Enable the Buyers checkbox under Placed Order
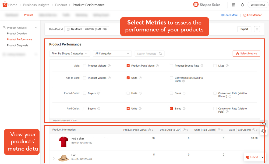The height and width of the screenshot is (164, 269). tap(85, 93)
